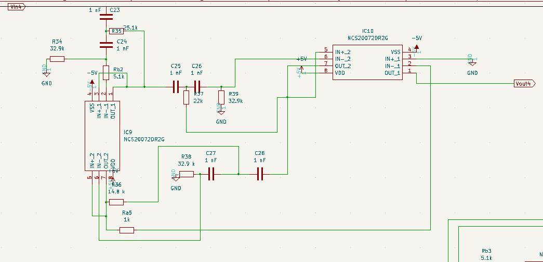Click the IC9 reference text
The height and width of the screenshot is (262, 543).
pyautogui.click(x=128, y=133)
